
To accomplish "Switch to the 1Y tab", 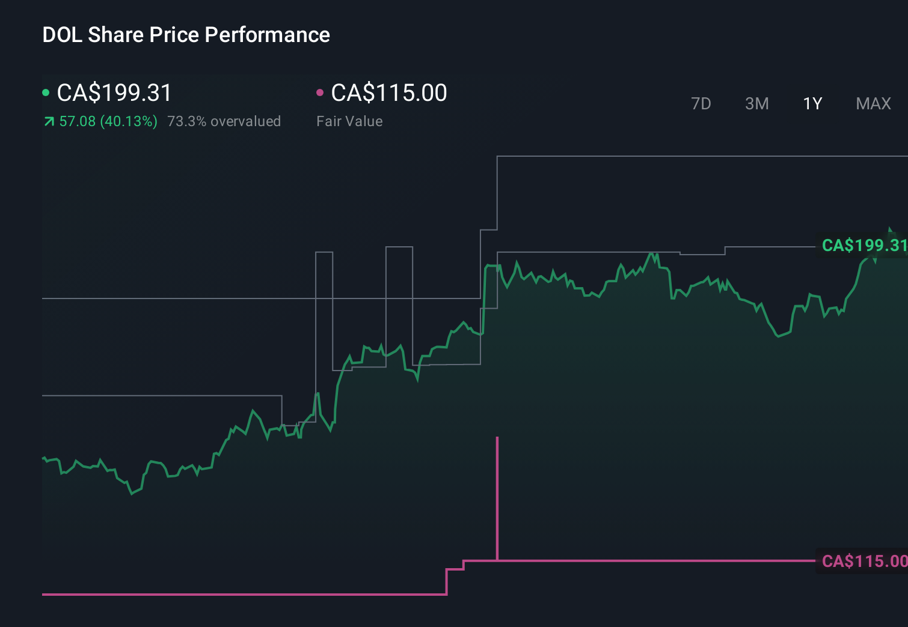I will pos(812,103).
